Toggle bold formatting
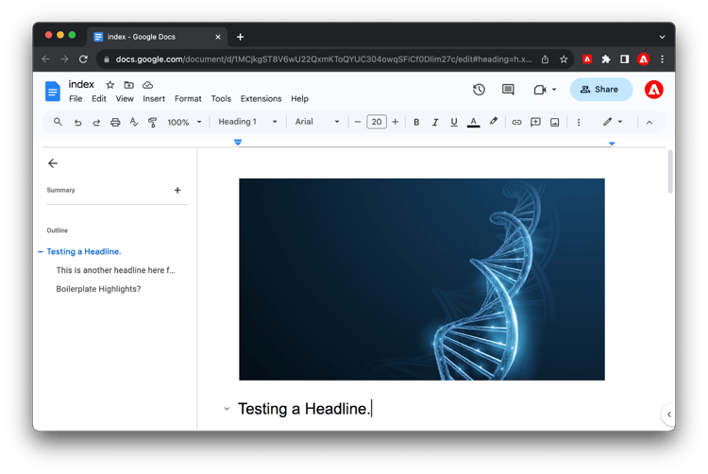708x474 pixels. click(416, 122)
